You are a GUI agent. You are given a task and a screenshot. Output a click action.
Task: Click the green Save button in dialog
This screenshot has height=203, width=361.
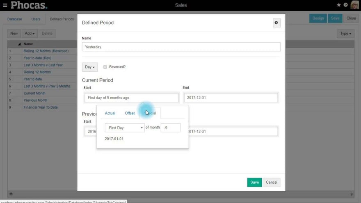coord(254,182)
